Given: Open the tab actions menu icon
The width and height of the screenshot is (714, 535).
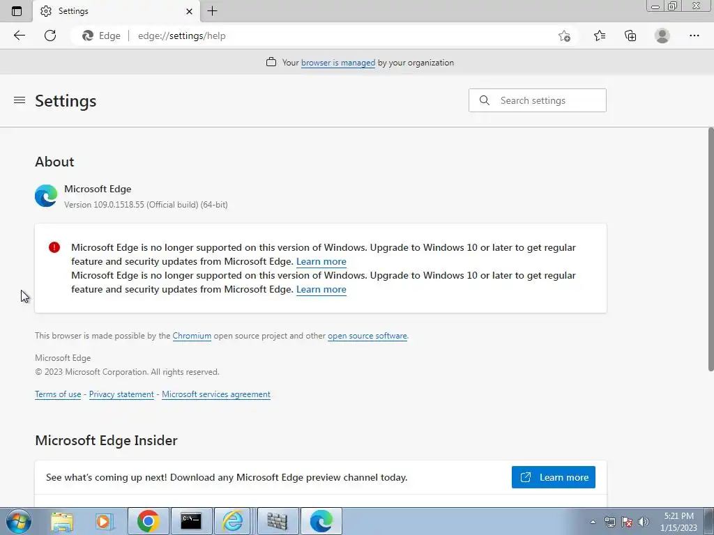Looking at the screenshot, I should (x=17, y=11).
